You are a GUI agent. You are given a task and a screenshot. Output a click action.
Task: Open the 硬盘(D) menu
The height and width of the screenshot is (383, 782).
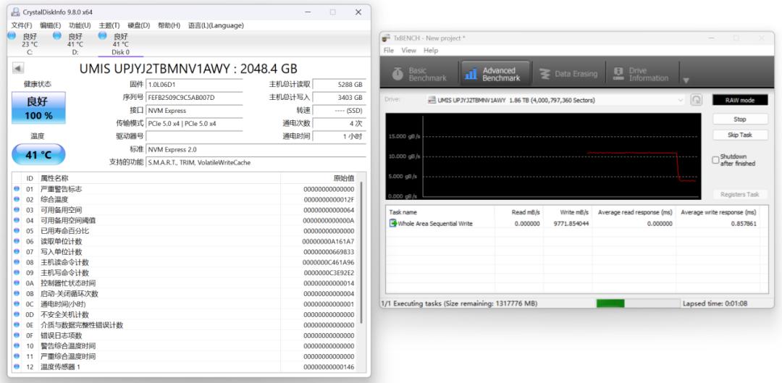pyautogui.click(x=138, y=25)
